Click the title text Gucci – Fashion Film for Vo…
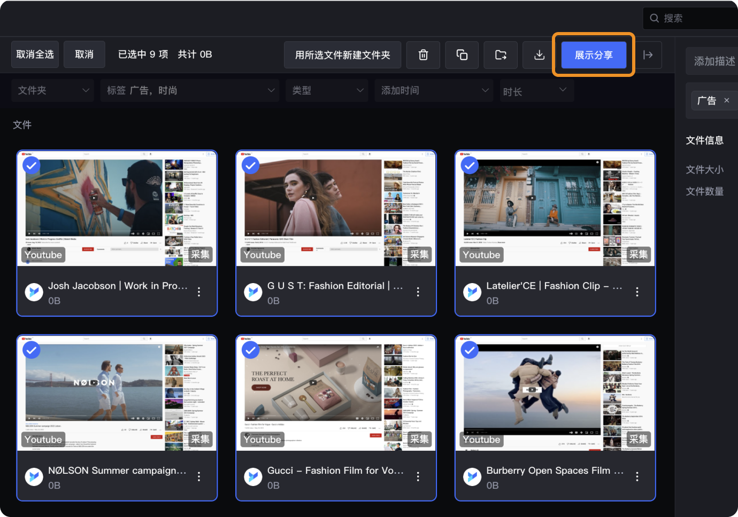Screen dimensions: 738x517 (x=335, y=471)
